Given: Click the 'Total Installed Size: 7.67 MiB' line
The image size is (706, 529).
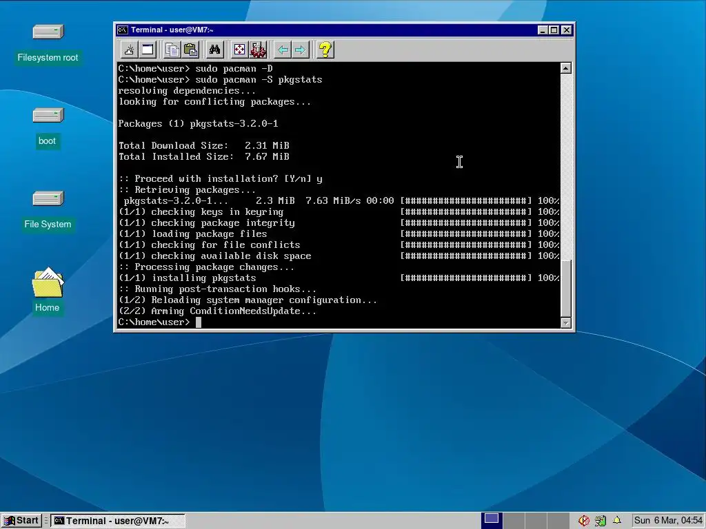Looking at the screenshot, I should pyautogui.click(x=203, y=156).
